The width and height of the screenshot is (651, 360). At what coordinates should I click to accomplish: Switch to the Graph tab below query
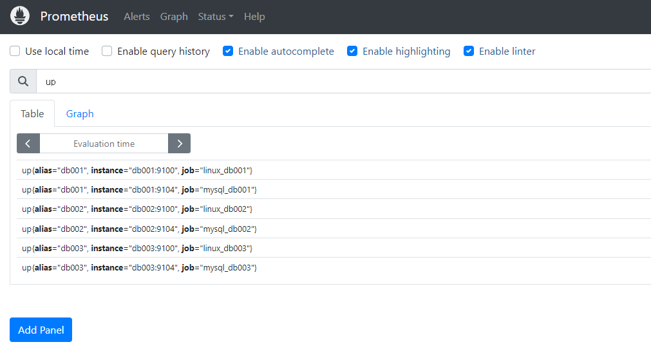click(x=80, y=114)
